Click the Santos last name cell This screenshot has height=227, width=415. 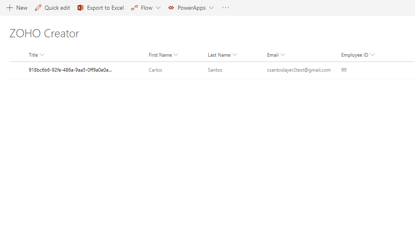point(215,70)
